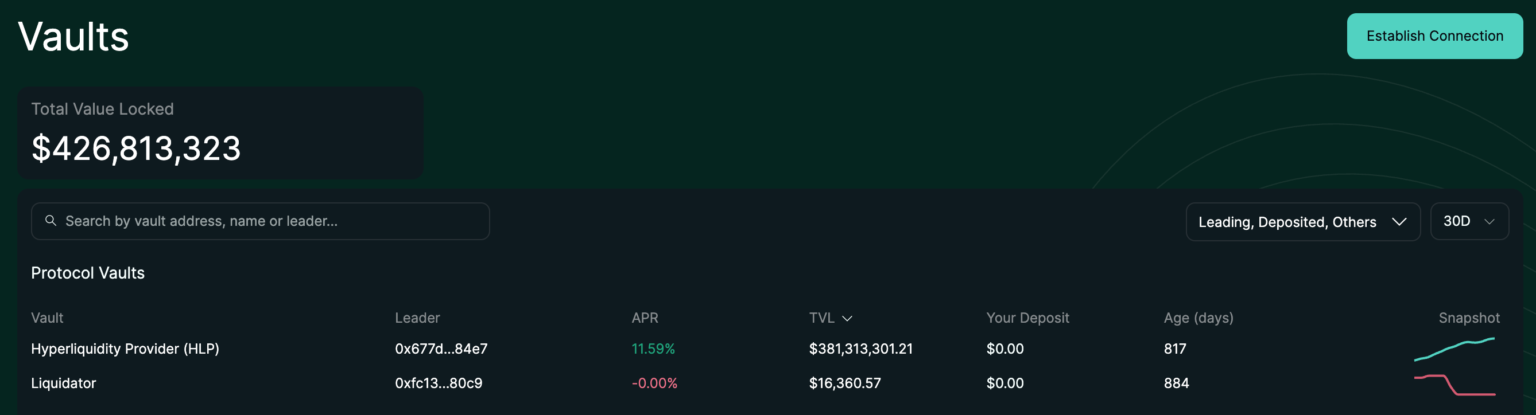Click Liquidator leader address 0xfc13...80c9
Screen dimensions: 1536x415
coord(439,383)
